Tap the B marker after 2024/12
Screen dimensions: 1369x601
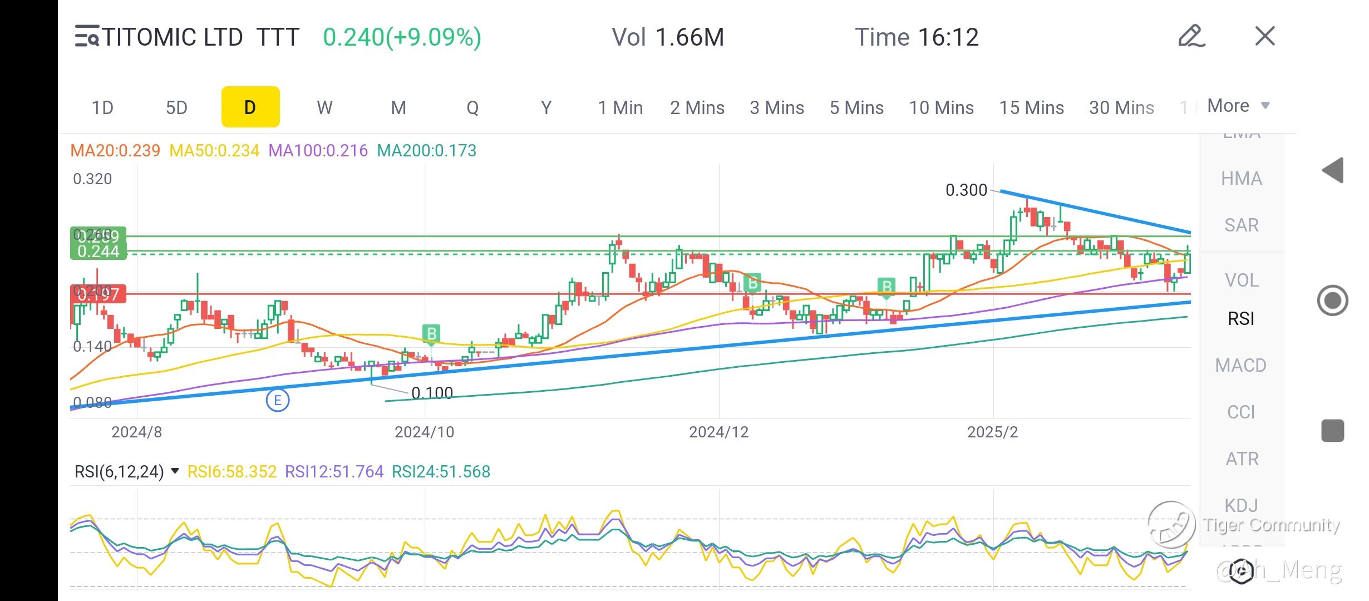[752, 283]
